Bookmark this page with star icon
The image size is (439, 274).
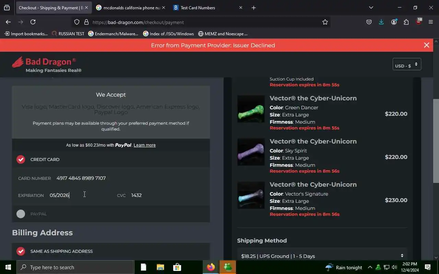325,22
